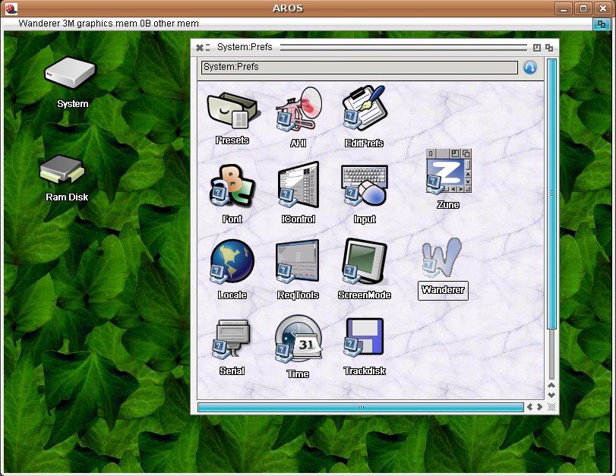Click the horizontal scrollbar of Prefs window
The height and width of the screenshot is (476, 616).
click(360, 407)
